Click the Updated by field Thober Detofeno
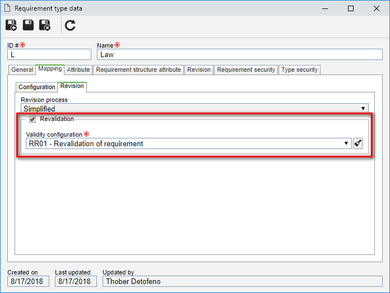Image resolution: width=390 pixels, height=293 pixels. 242,281
